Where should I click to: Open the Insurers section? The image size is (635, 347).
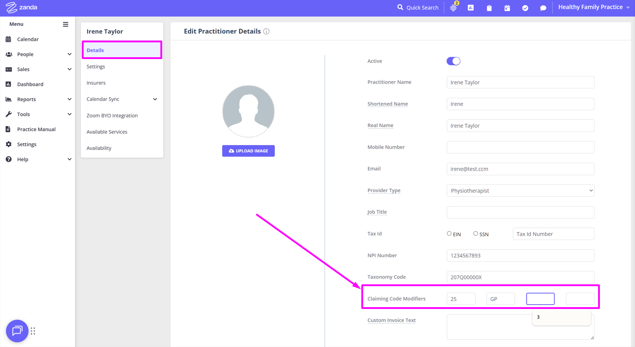coord(96,83)
